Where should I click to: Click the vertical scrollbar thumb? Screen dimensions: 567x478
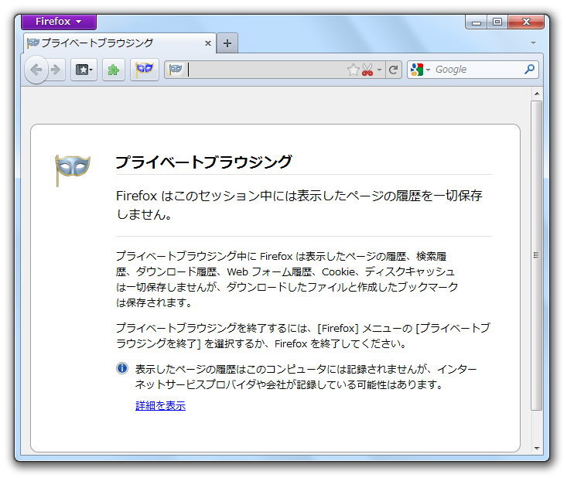click(537, 255)
